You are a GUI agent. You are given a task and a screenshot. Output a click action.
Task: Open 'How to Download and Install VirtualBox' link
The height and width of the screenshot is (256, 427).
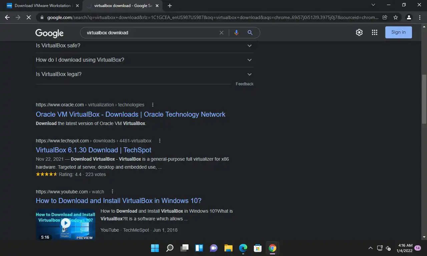click(x=118, y=201)
